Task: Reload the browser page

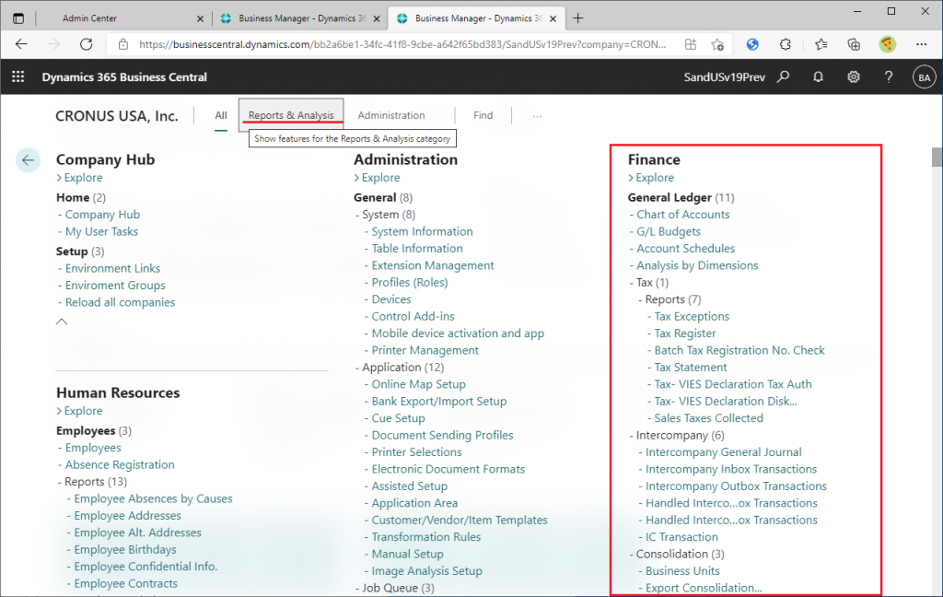Action: (87, 44)
